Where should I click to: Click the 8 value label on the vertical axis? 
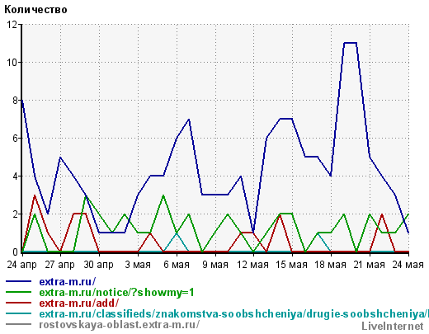(x=15, y=101)
